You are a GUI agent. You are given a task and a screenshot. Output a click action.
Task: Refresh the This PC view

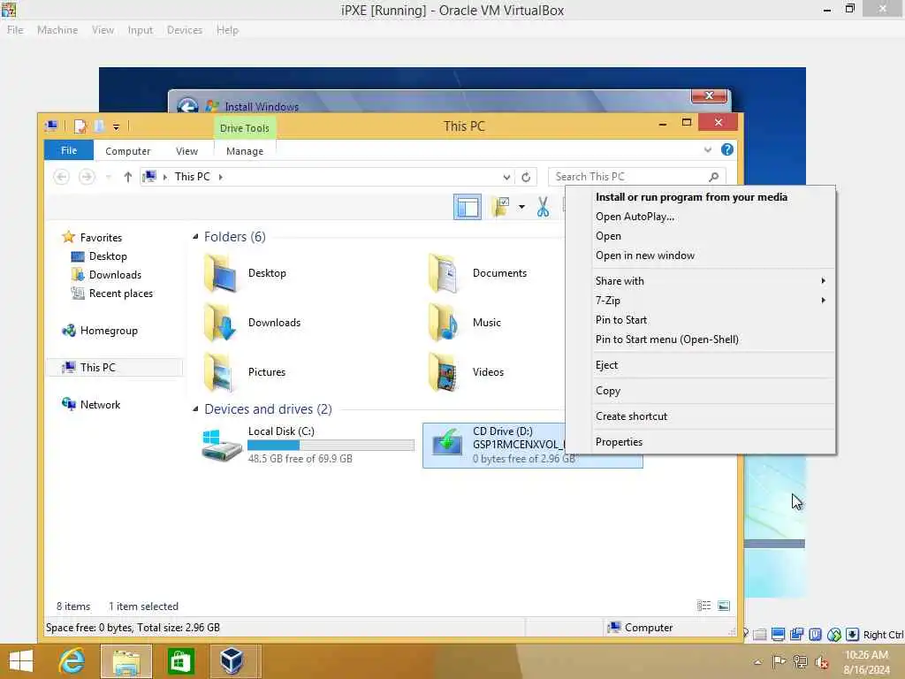pyautogui.click(x=526, y=177)
